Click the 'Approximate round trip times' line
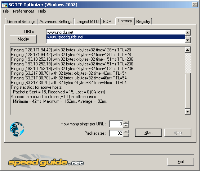Viewport: 200px width, 171px height. tap(54, 97)
